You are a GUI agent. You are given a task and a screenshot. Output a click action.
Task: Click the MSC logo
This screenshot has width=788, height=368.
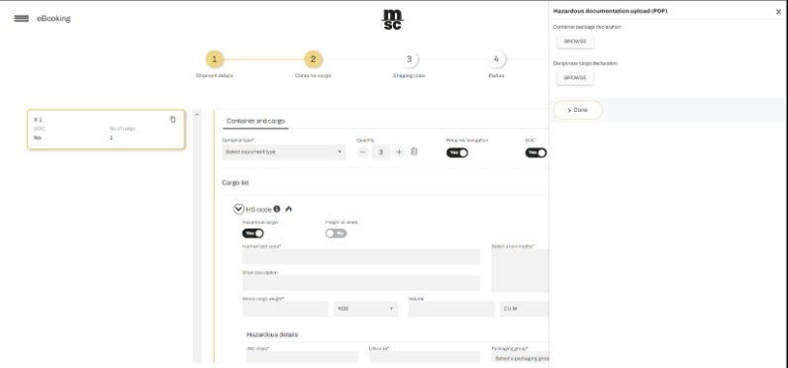tap(392, 19)
